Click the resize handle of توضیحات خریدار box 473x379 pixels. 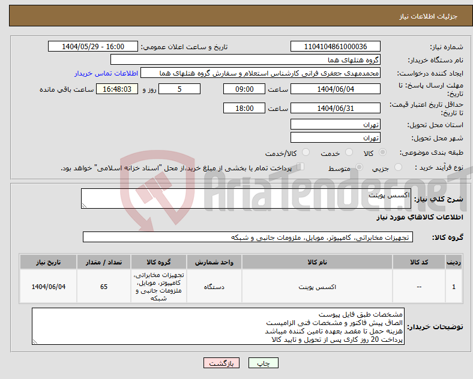[x=35, y=342]
